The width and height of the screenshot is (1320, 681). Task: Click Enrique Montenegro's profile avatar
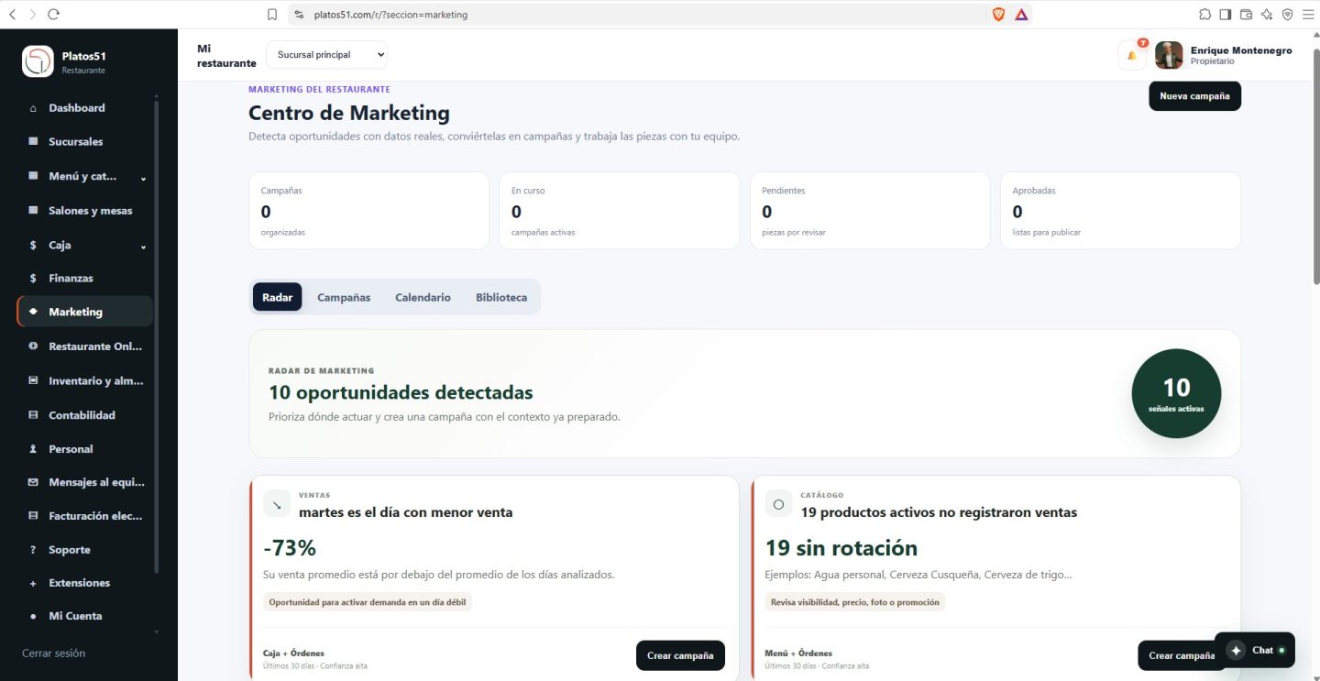[1169, 55]
